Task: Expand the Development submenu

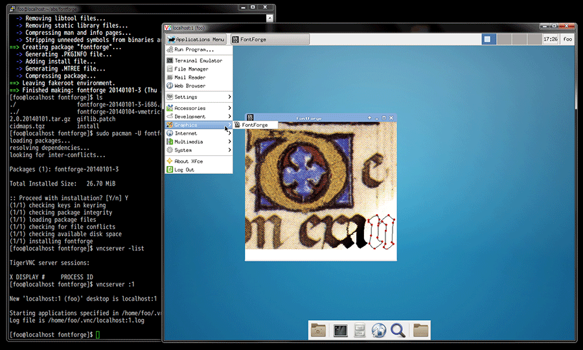Action: coord(199,116)
